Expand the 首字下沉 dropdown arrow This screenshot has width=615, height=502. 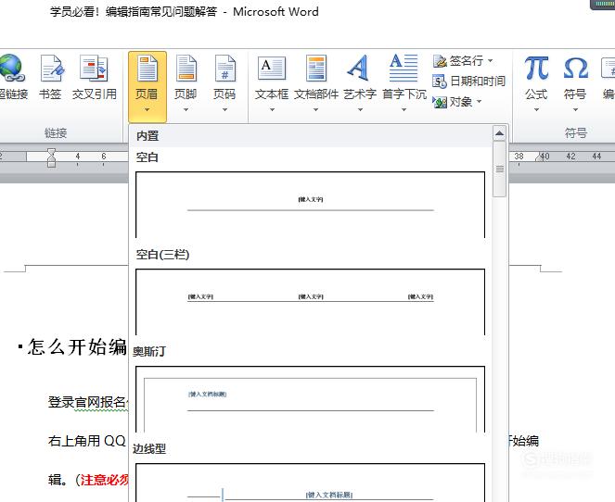(404, 110)
